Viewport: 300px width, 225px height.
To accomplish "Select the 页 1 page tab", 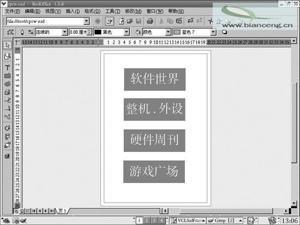I will (62, 211).
